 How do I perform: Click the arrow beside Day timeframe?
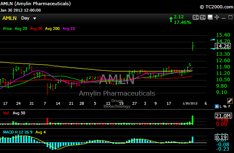point(35,18)
